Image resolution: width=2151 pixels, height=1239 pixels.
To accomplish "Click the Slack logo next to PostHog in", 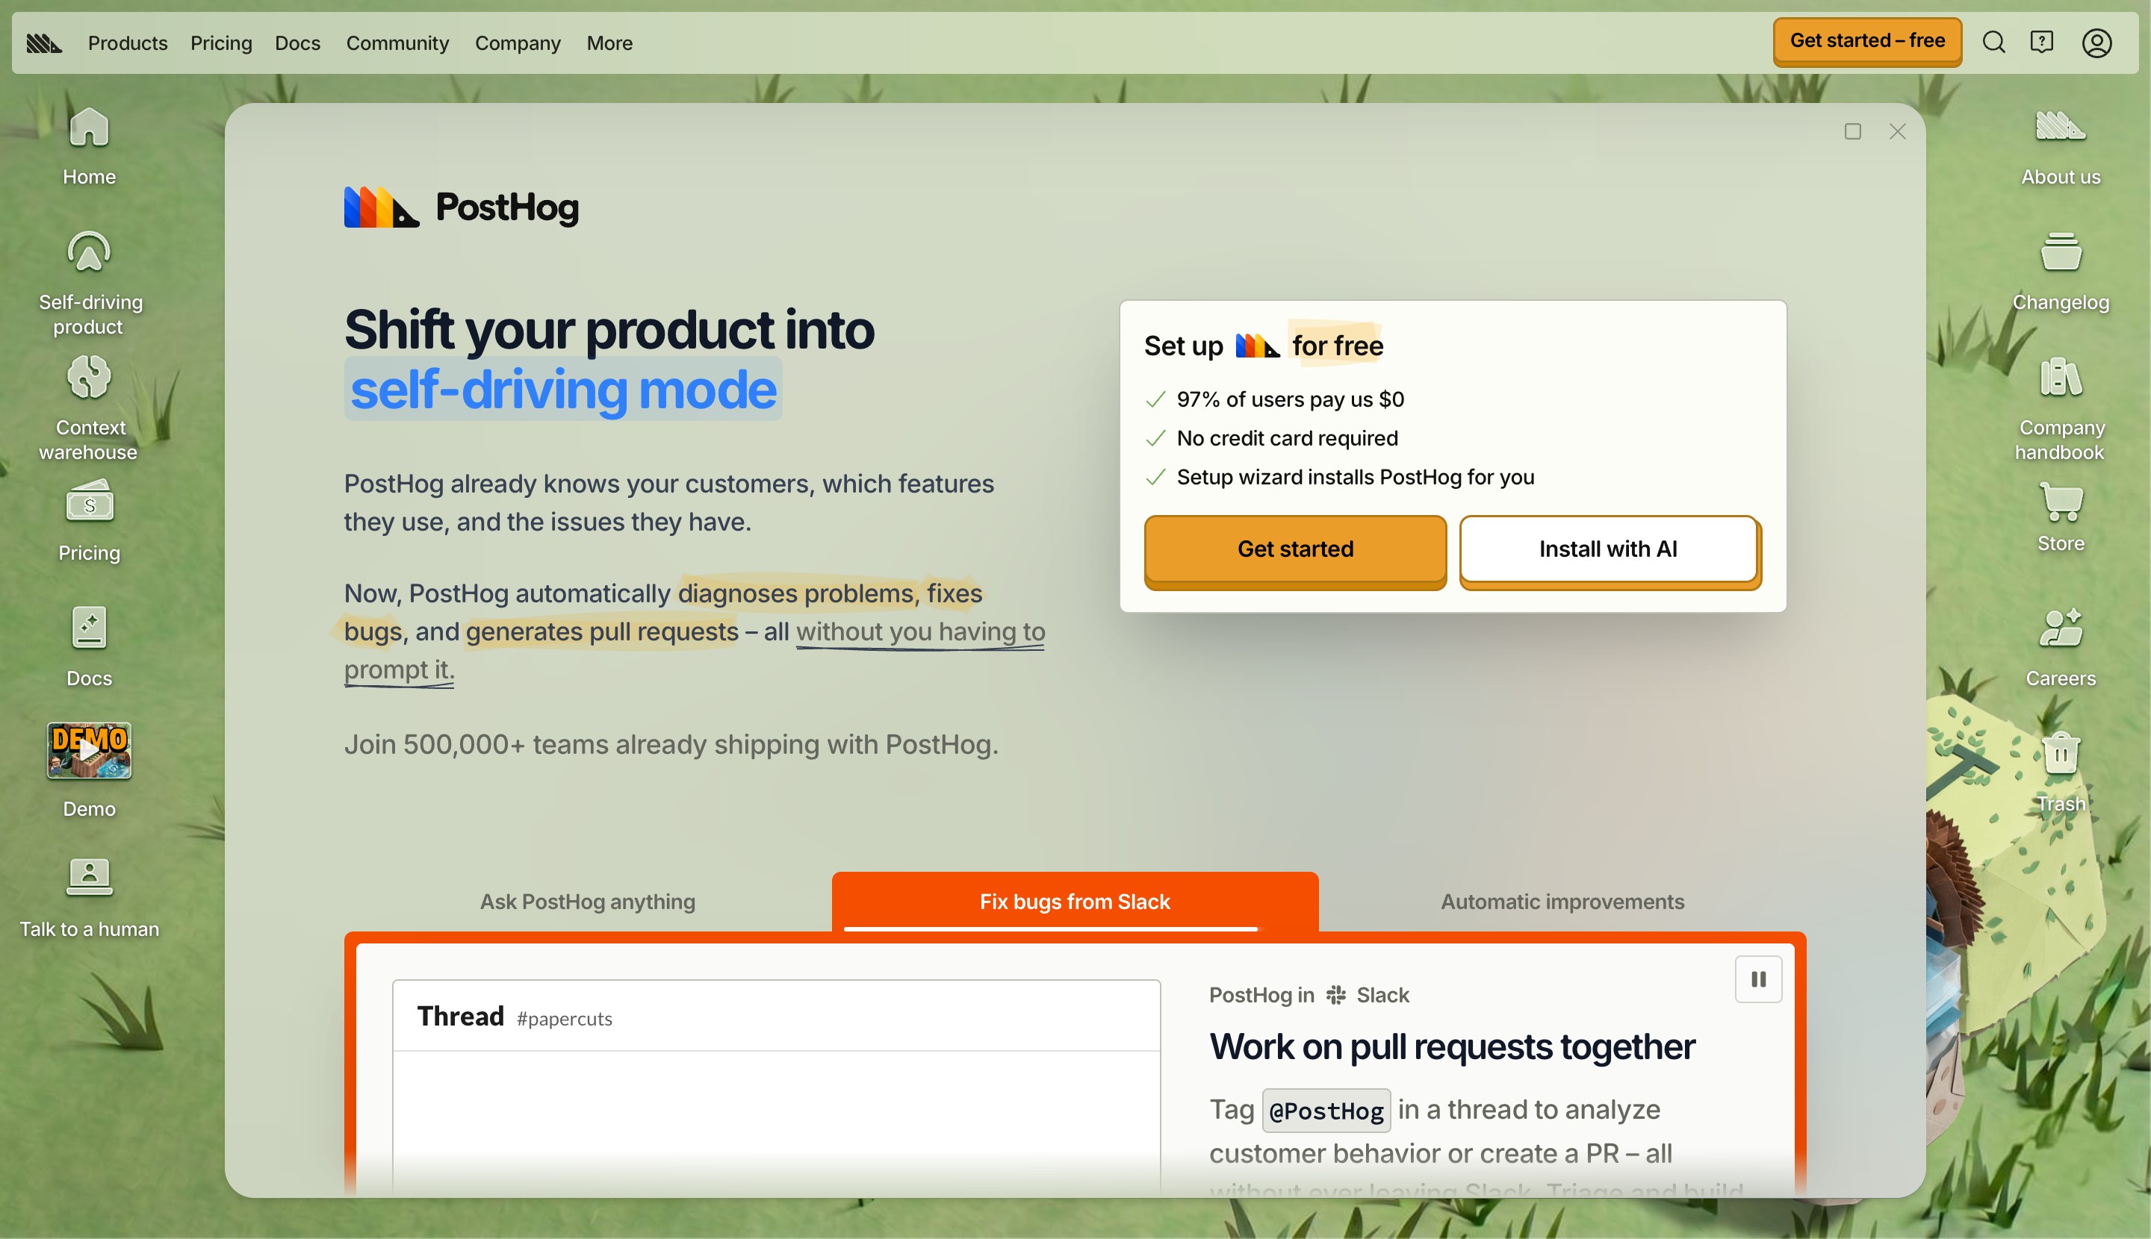I will tap(1336, 995).
